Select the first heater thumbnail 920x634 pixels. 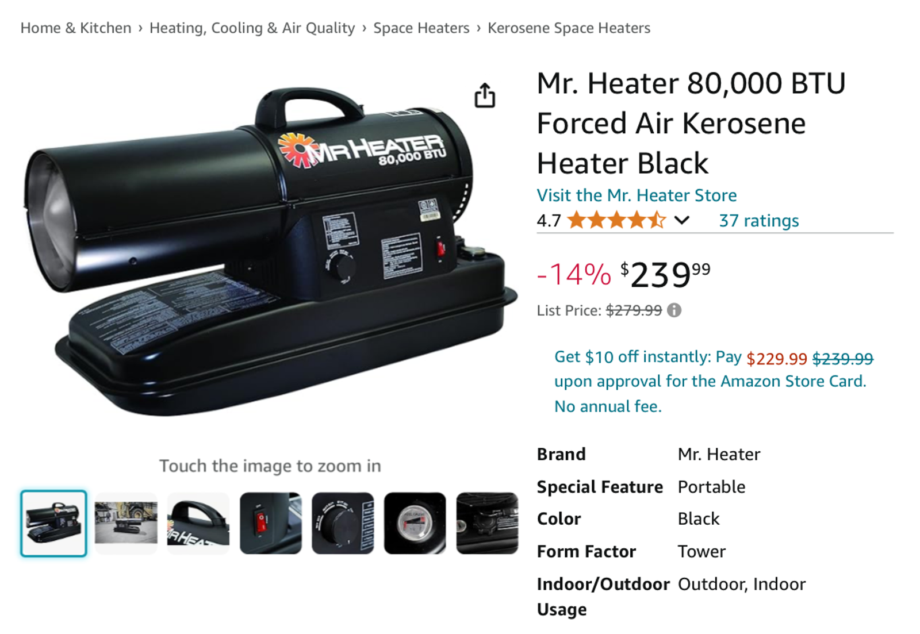[53, 523]
